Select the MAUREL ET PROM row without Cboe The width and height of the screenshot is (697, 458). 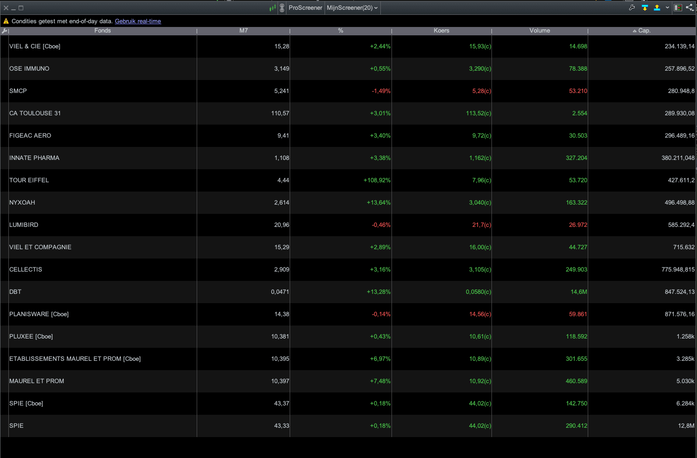click(x=37, y=381)
